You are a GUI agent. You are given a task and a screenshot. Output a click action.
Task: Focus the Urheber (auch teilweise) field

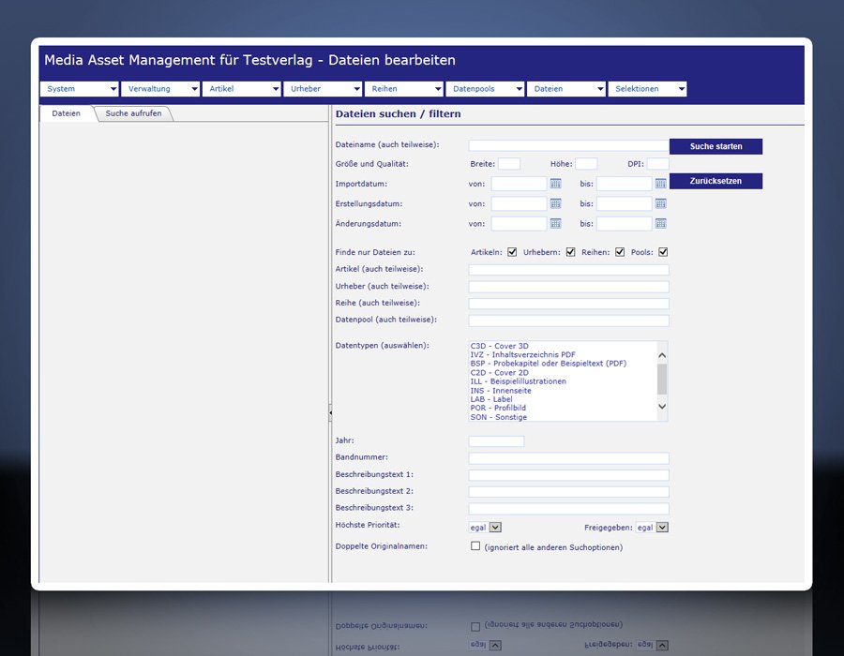(569, 287)
